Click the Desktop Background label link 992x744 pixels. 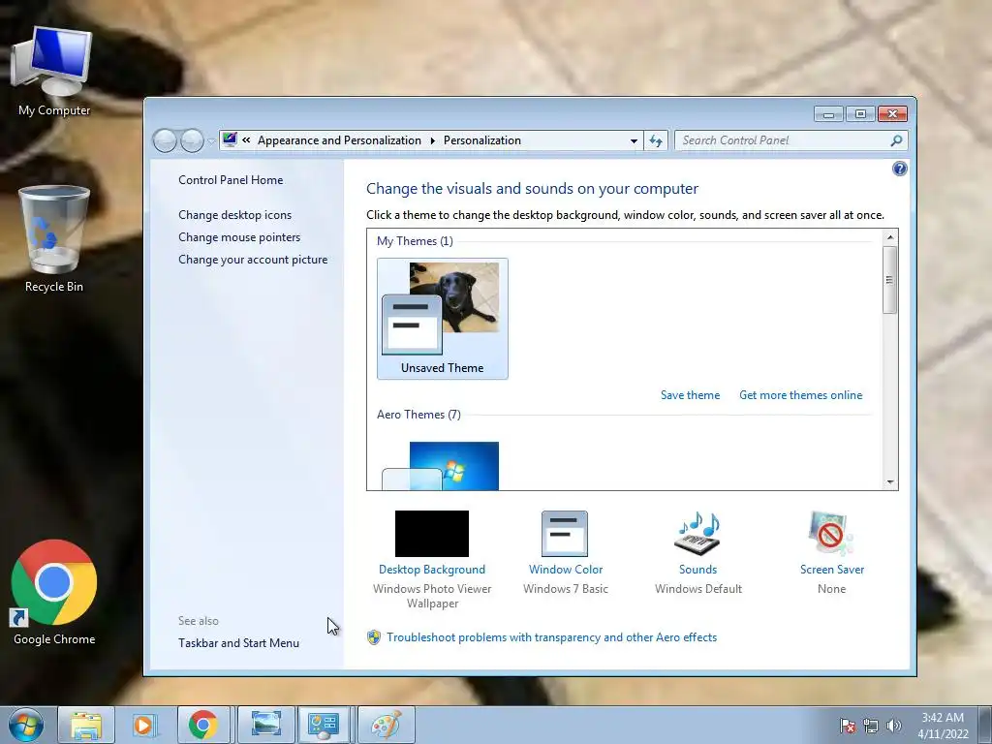click(432, 570)
